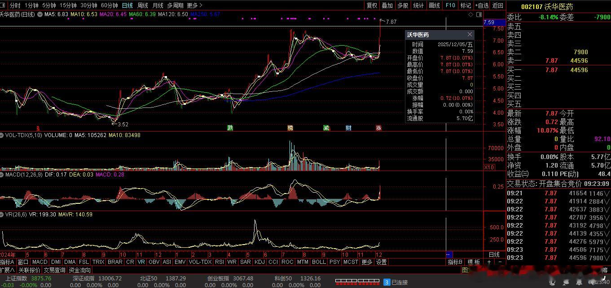This screenshot has height=288, width=611.
Task: Open the 设置 indicator settings
Action: (x=381, y=262)
